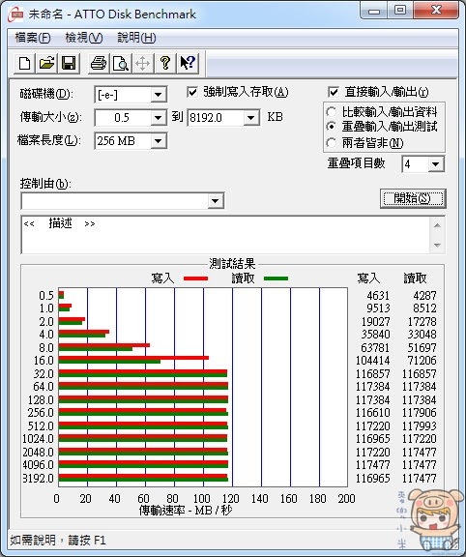Print results using the printer icon
466x557 pixels.
[x=99, y=64]
